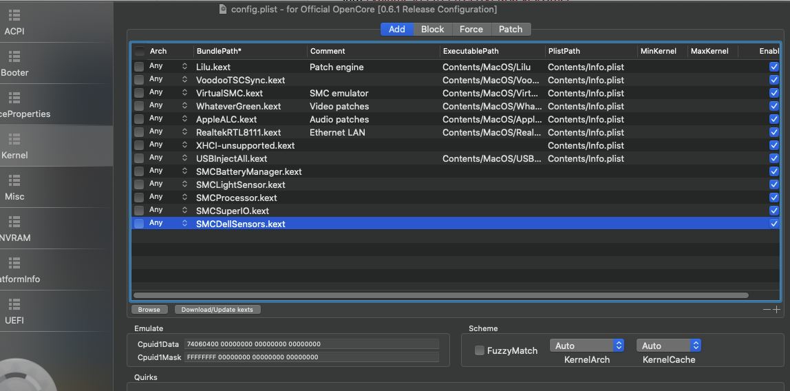Open Arch stepper for VoodooTSCSync.kext
The height and width of the screenshot is (391, 790).
click(x=185, y=80)
